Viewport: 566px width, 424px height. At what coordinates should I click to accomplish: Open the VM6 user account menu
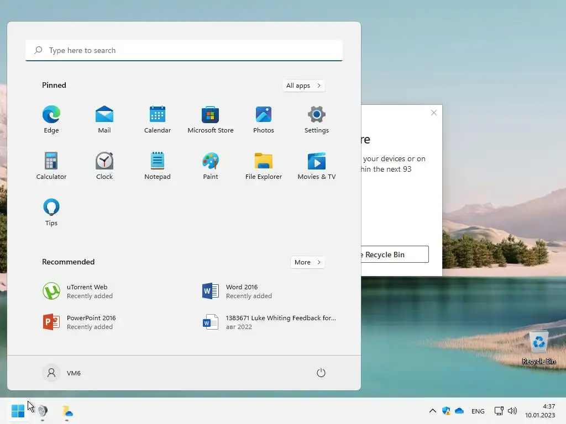click(x=62, y=373)
